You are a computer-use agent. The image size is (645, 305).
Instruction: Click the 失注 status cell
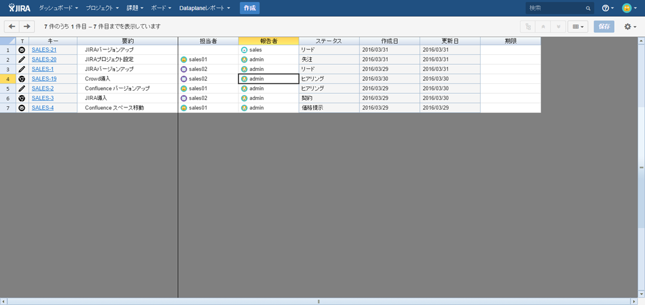pyautogui.click(x=329, y=59)
